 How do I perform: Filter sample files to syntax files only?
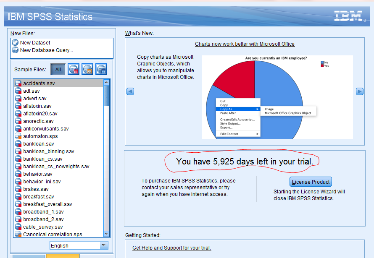(x=87, y=69)
